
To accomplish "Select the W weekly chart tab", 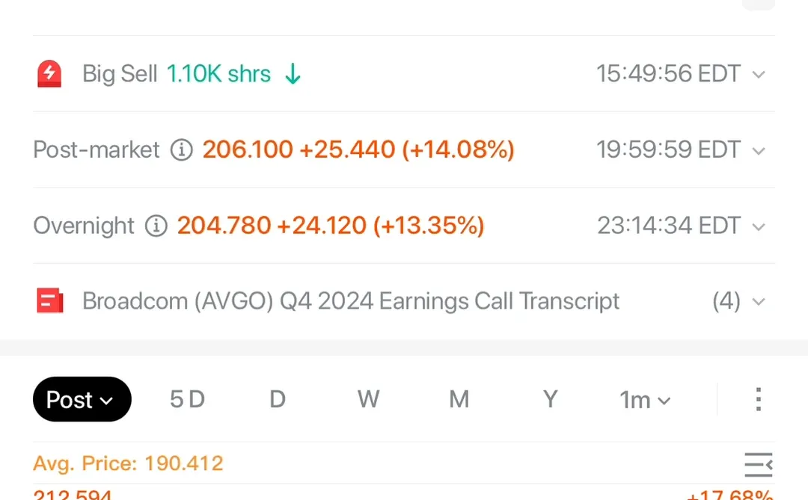I will click(x=368, y=400).
